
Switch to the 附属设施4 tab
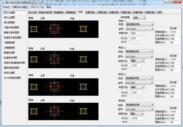[x=126, y=12]
